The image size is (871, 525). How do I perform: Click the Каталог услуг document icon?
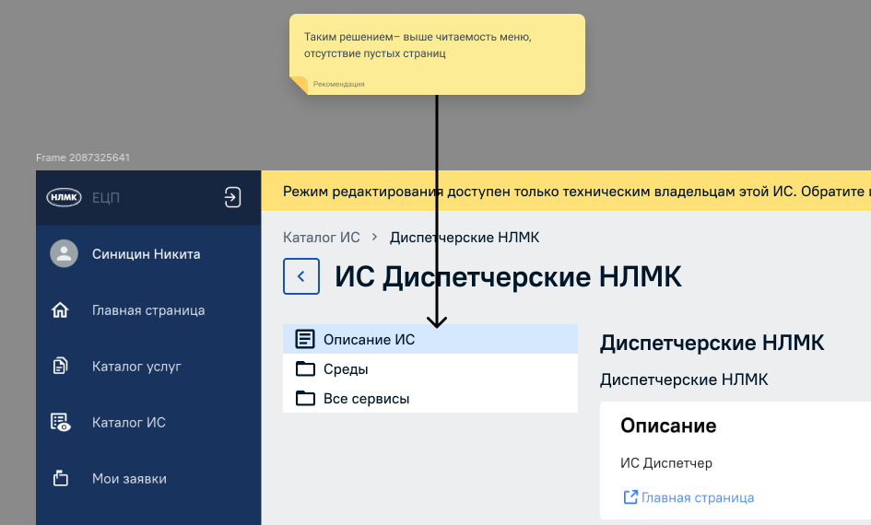[61, 367]
